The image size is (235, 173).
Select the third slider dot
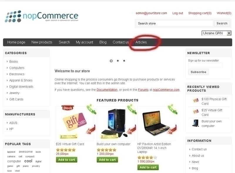tap(124, 61)
